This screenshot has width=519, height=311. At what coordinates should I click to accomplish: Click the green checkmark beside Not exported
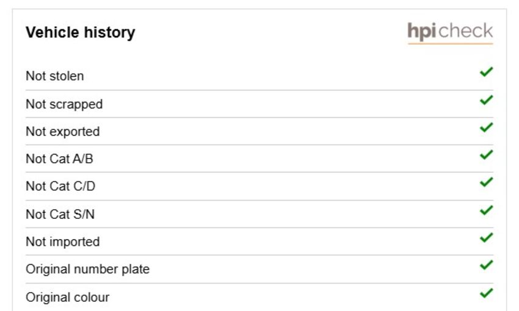tap(487, 127)
